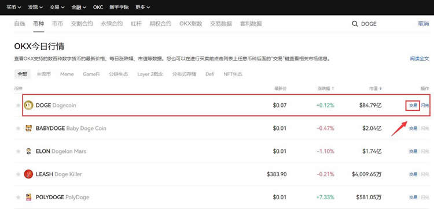
Task: Switch to the 杠杆 tab
Action: click(136, 24)
